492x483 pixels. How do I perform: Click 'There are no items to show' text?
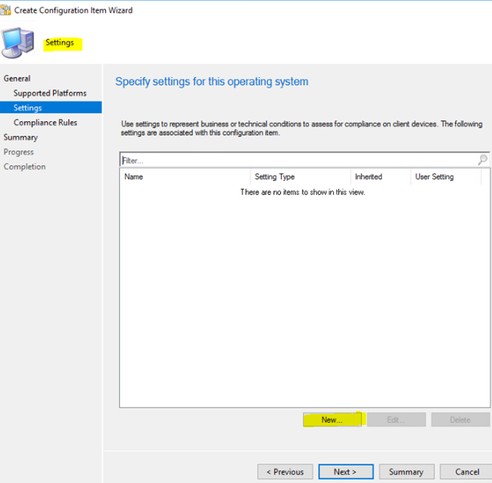[x=303, y=192]
